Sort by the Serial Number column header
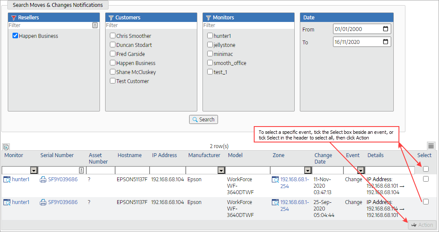 point(57,155)
